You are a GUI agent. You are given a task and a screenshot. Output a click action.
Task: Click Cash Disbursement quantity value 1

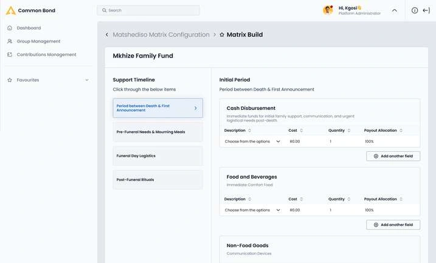(330, 142)
